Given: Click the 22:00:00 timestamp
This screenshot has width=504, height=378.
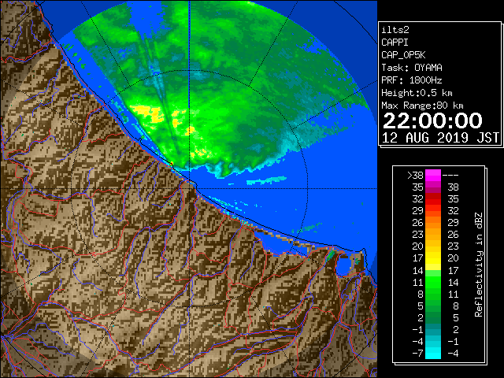Looking at the screenshot, I should pos(432,120).
